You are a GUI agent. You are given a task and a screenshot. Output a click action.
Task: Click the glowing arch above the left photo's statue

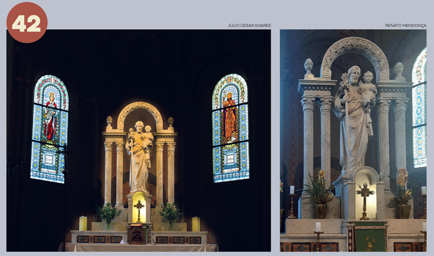(139, 108)
